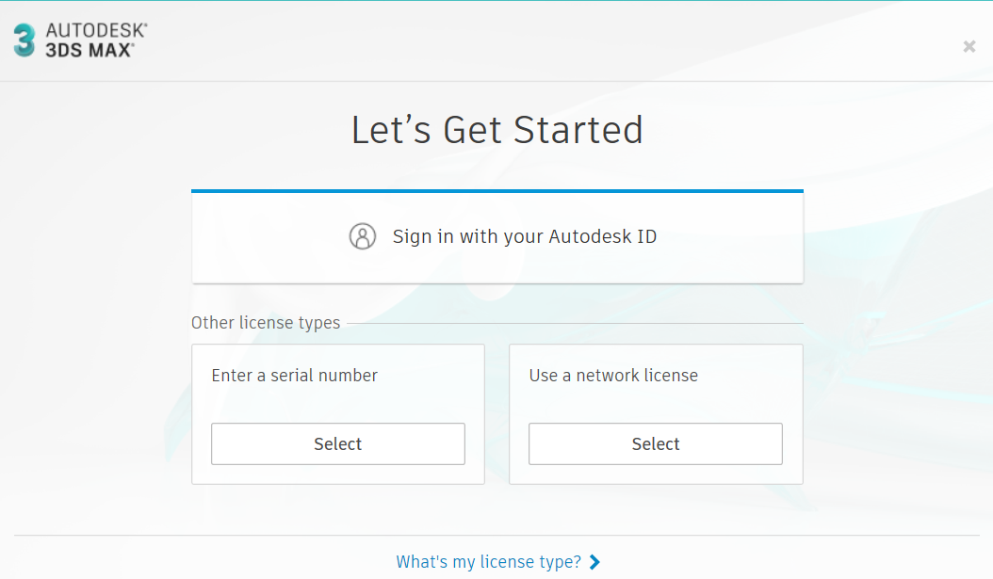
Task: Expand What's my license type details
Action: [486, 561]
